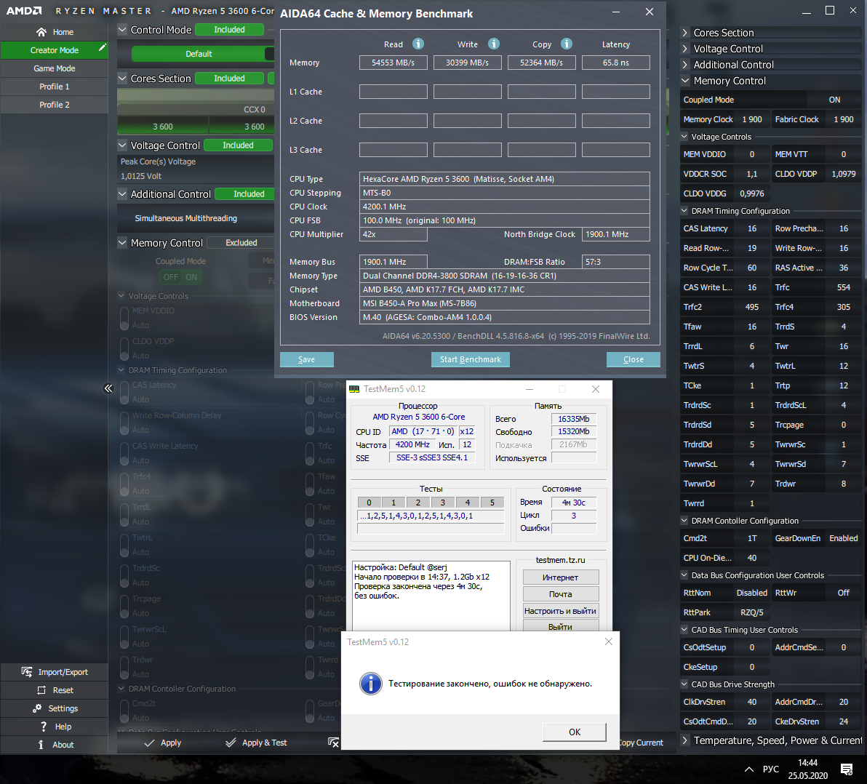This screenshot has height=784, width=867.
Task: Toggle Voltage Control Included switch
Action: click(239, 145)
